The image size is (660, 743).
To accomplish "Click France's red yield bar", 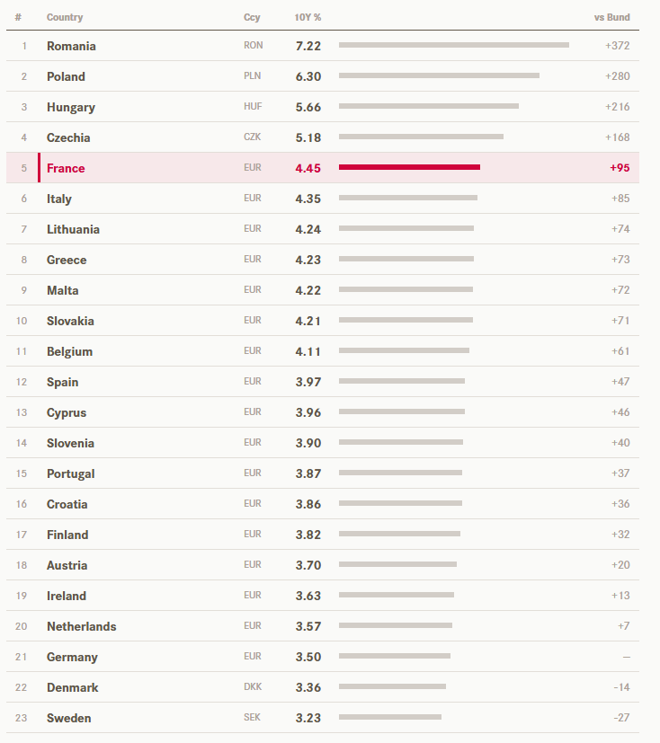I will pos(409,167).
